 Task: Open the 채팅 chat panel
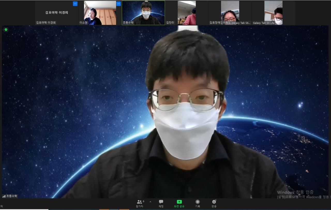click(161, 204)
